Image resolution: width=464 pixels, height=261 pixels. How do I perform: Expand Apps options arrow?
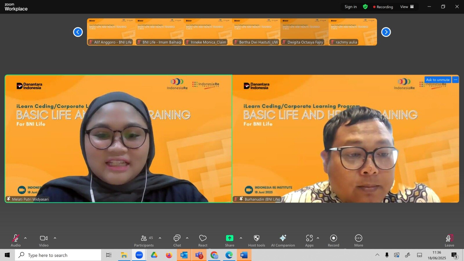click(x=318, y=238)
